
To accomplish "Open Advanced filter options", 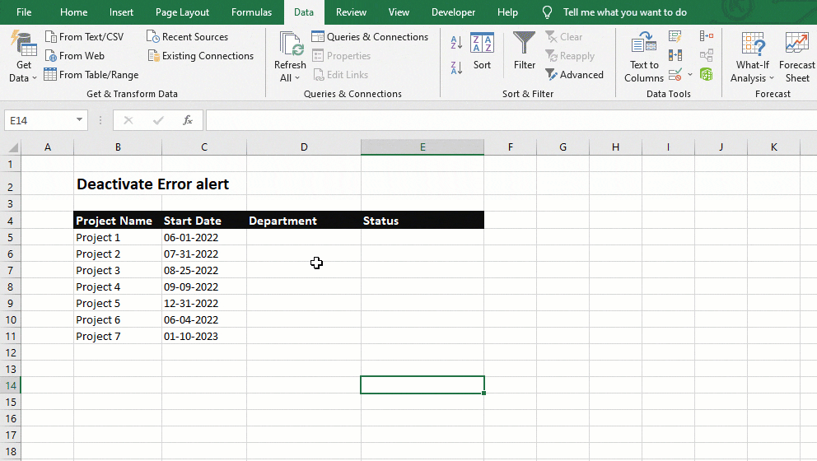I will 575,74.
